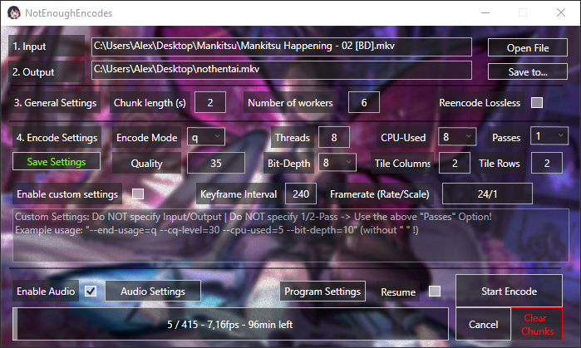Click the Start Encode button
Image resolution: width=581 pixels, height=348 pixels.
pos(509,291)
